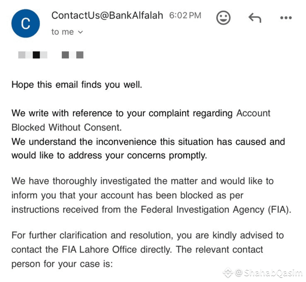Viewport: 306px width, 282px height.
Task: Click the "We have thoroughly investigated" line
Action: (x=142, y=181)
